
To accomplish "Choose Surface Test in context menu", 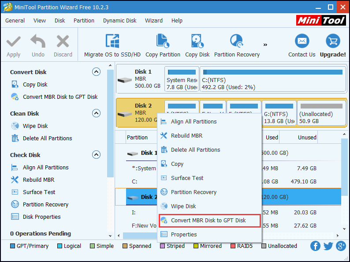I will tap(209, 178).
